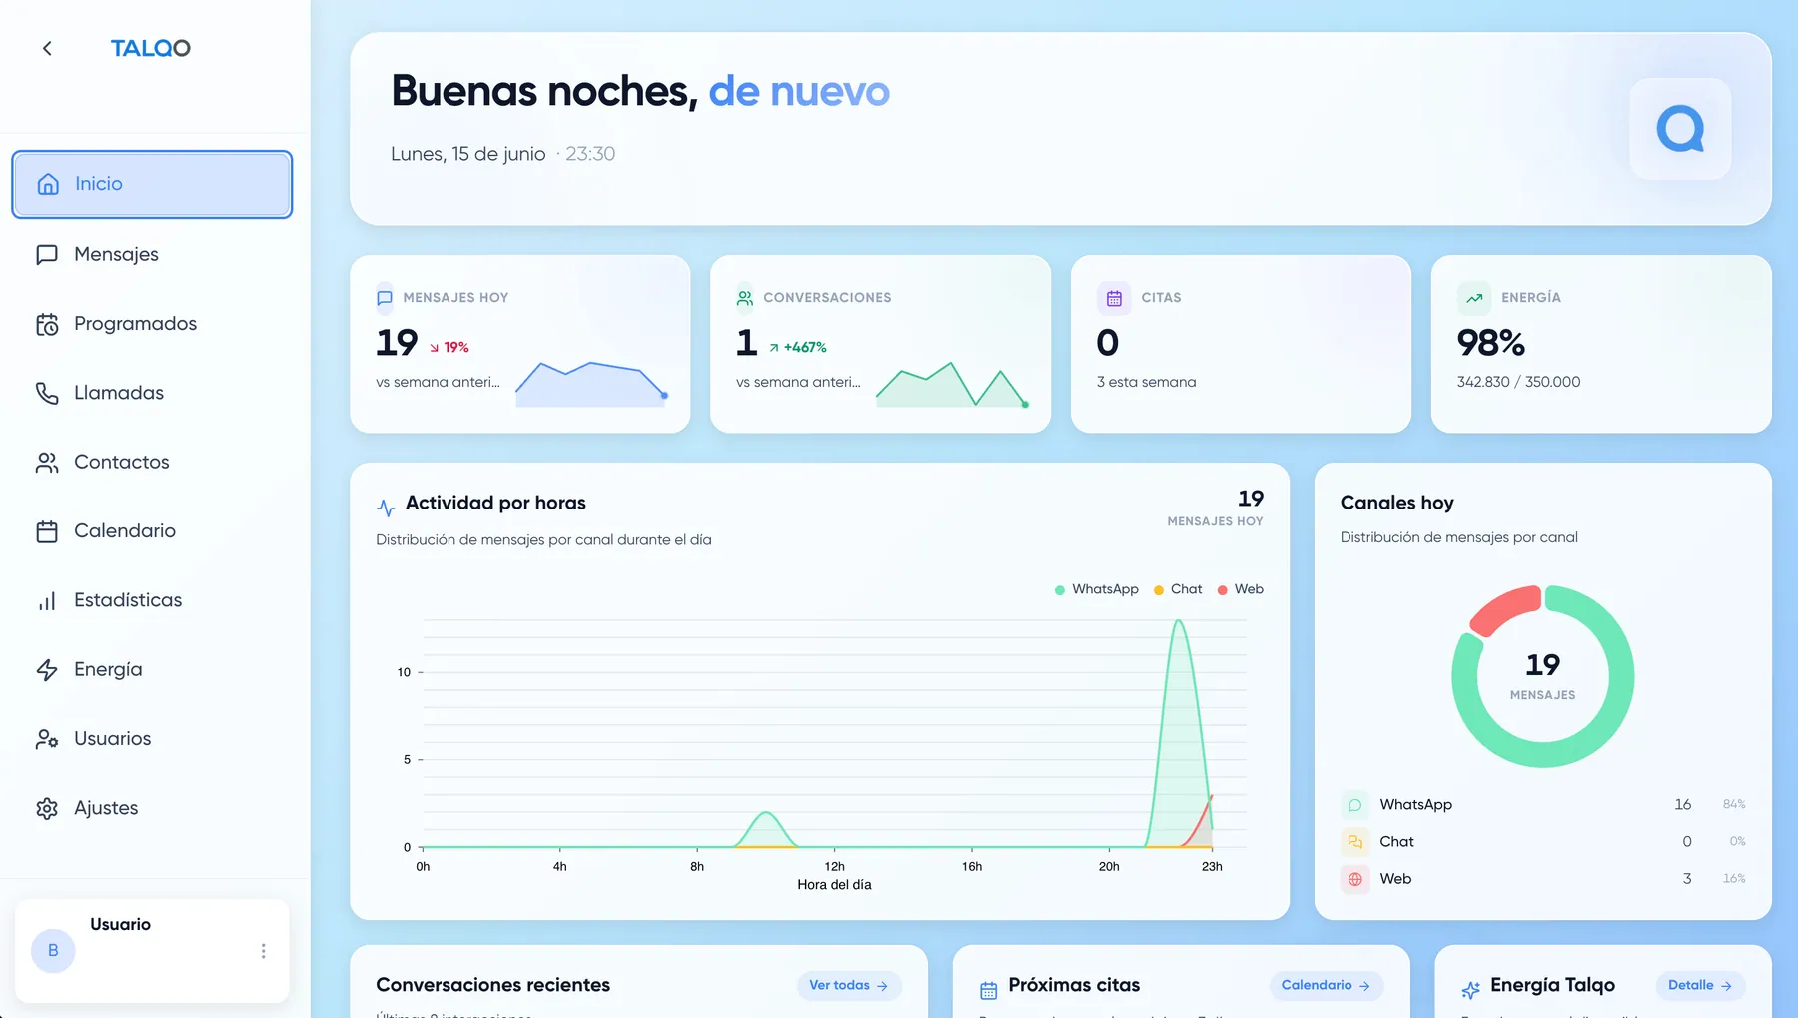Click the '342.830 / 350.000' energy text

[x=1519, y=382]
